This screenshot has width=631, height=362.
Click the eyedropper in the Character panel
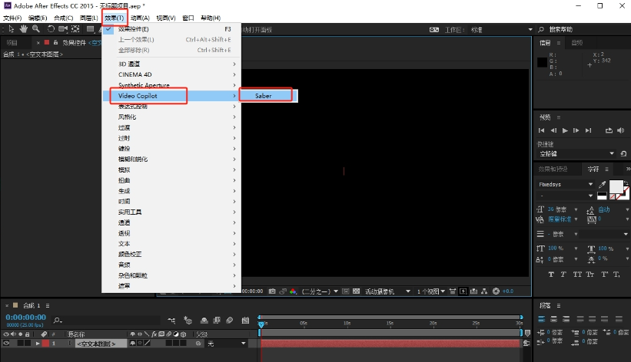(603, 185)
